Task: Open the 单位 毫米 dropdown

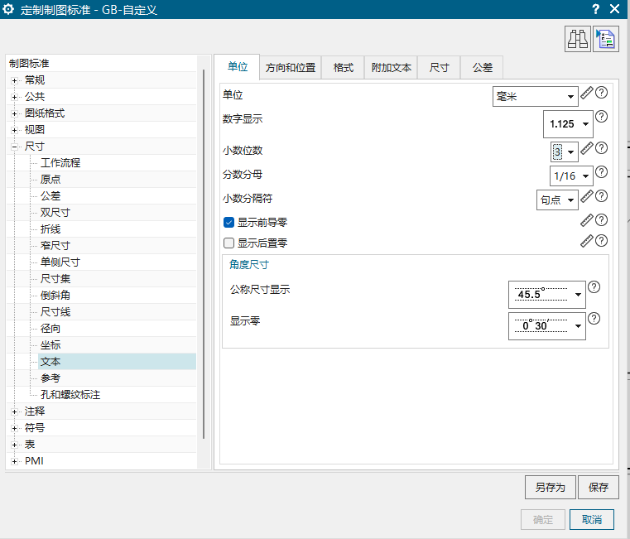Action: tap(535, 97)
